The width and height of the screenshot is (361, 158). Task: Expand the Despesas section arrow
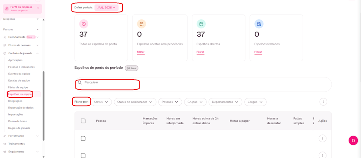(38, 19)
